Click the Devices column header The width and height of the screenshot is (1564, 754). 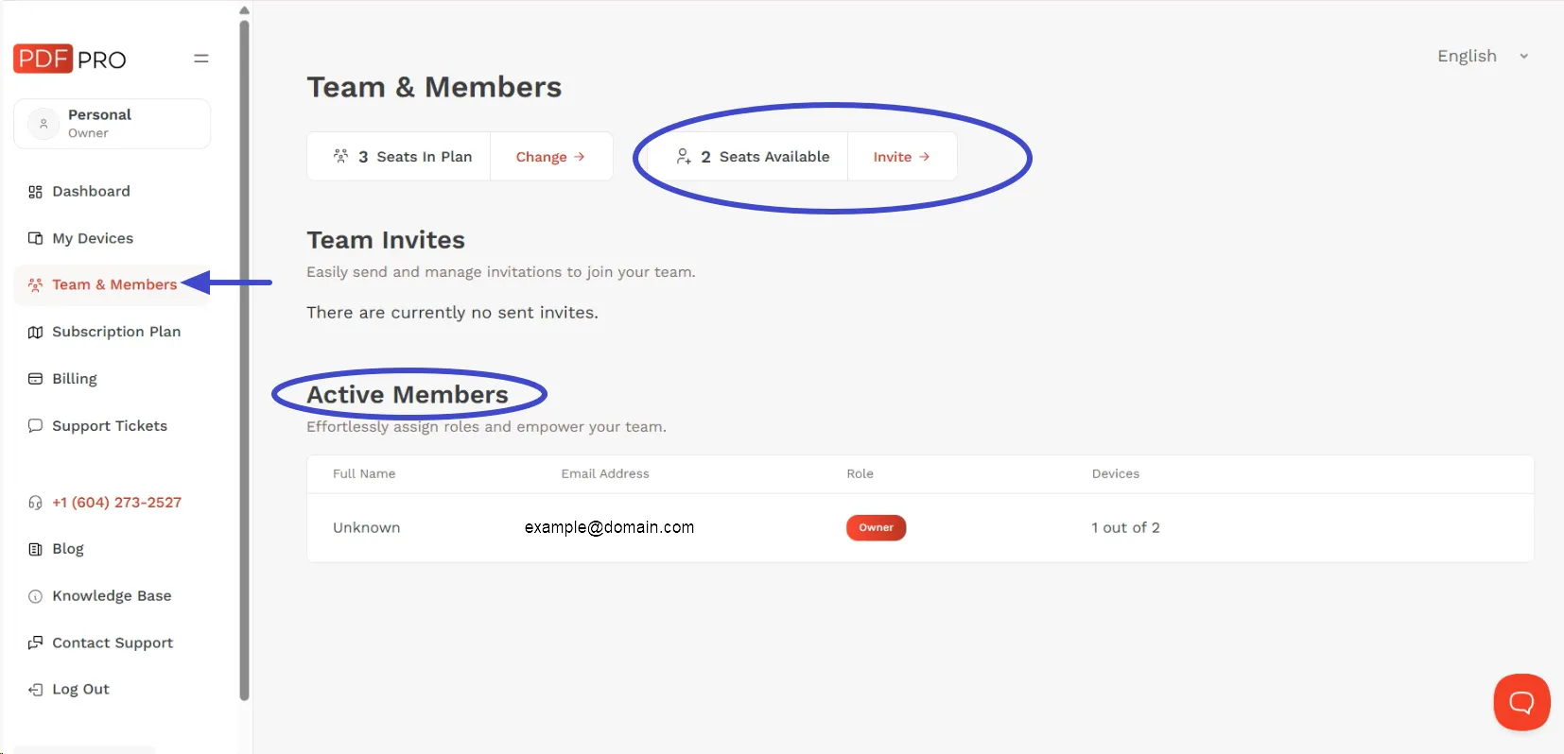pos(1116,474)
